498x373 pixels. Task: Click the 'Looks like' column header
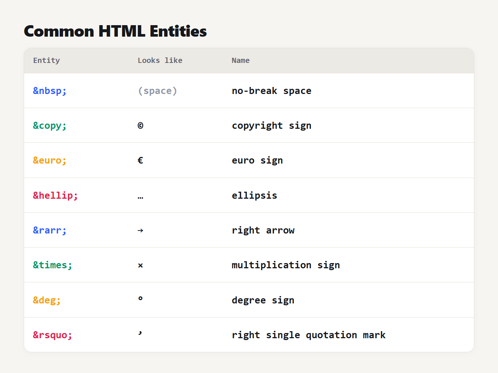pyautogui.click(x=160, y=60)
